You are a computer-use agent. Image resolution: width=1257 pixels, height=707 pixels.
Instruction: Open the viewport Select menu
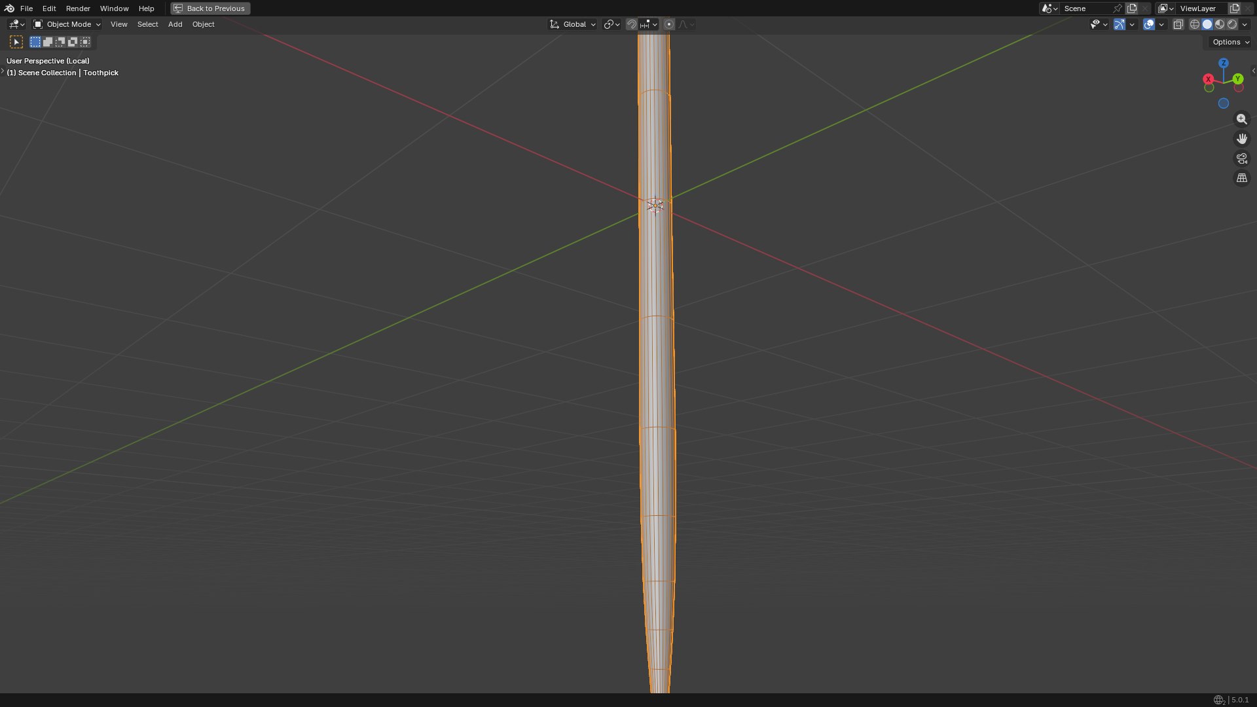(147, 24)
